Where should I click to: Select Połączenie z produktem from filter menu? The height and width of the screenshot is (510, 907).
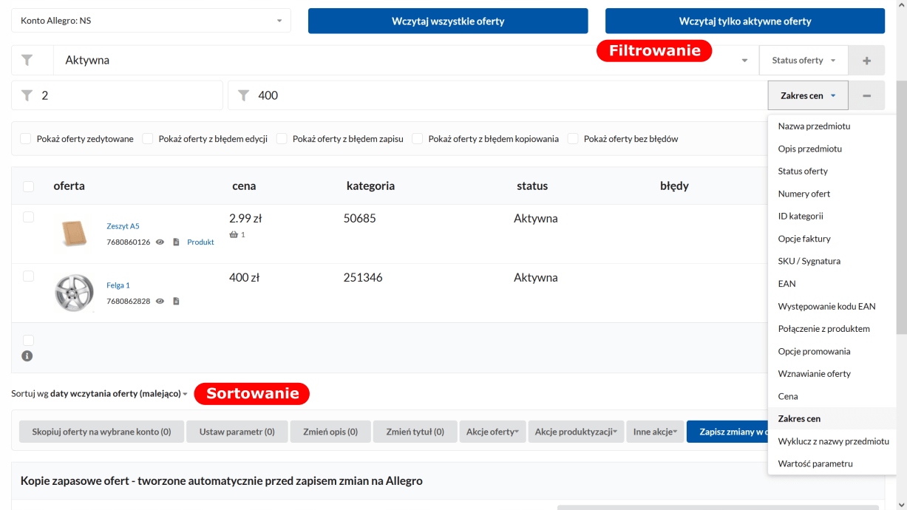point(832,329)
